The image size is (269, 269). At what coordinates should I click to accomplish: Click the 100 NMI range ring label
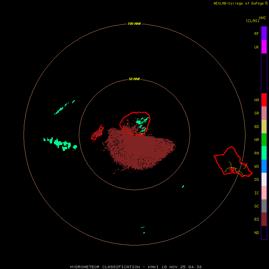coord(134,24)
